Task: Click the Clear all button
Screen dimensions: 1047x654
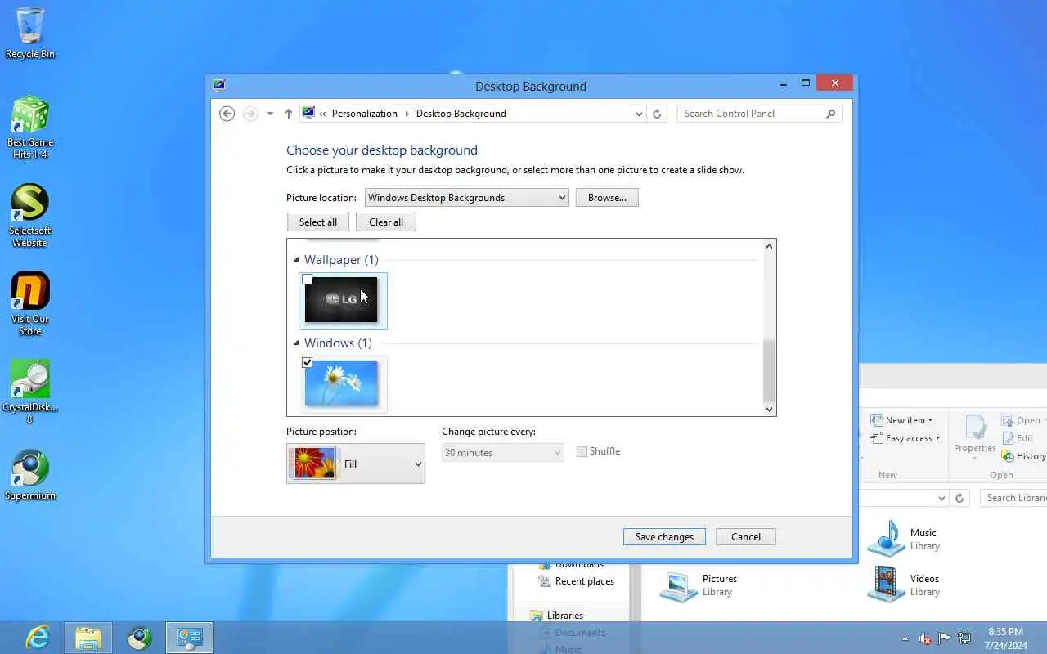Action: (x=386, y=222)
